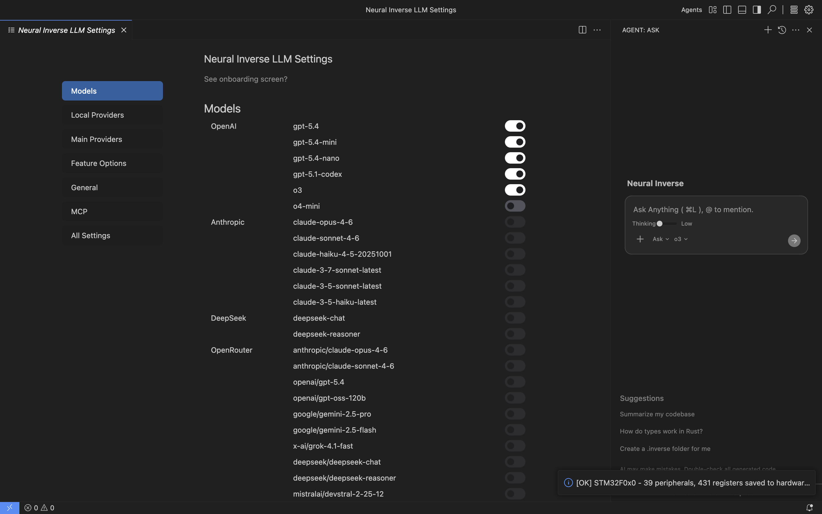Open the All Settings section
Screen dimensions: 822x514
pos(112,236)
